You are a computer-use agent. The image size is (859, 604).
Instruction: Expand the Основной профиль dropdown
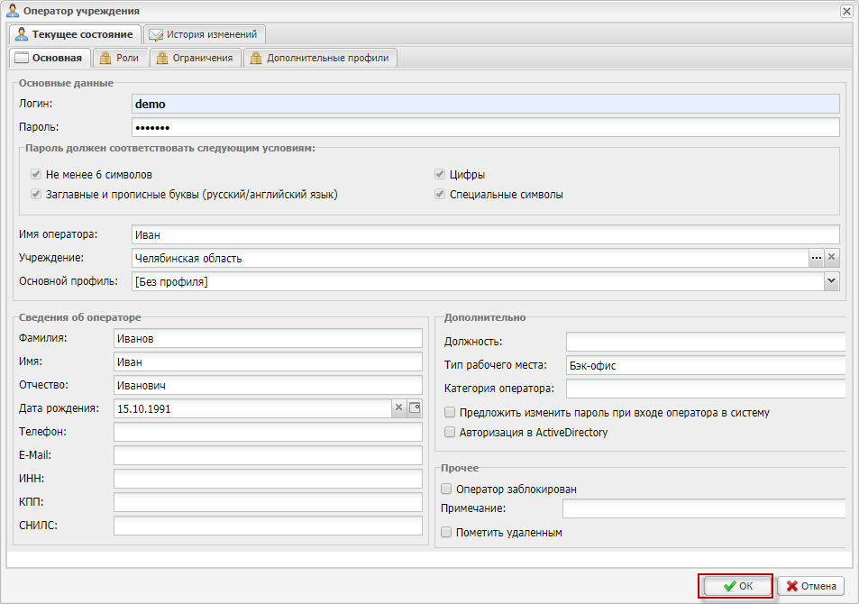(831, 282)
